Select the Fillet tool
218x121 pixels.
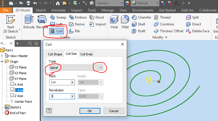point(125,22)
